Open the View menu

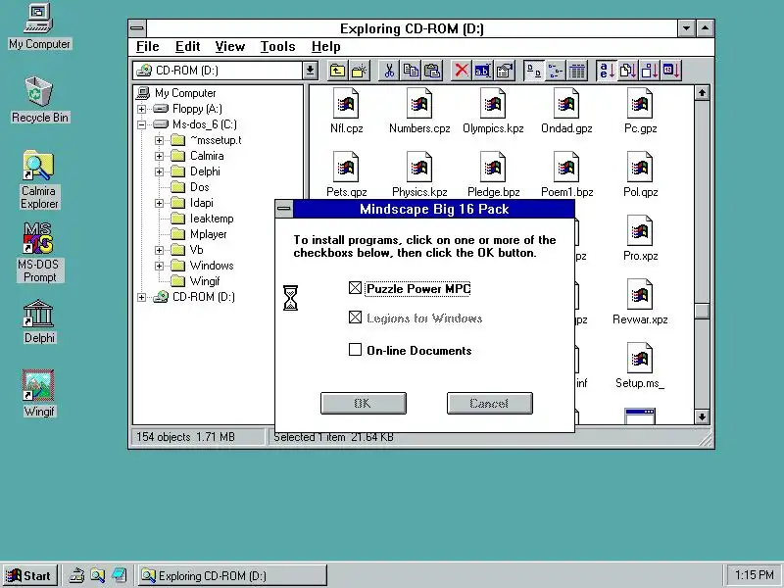pos(230,46)
